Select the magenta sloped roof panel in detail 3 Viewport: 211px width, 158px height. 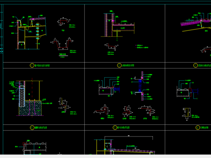191,23
